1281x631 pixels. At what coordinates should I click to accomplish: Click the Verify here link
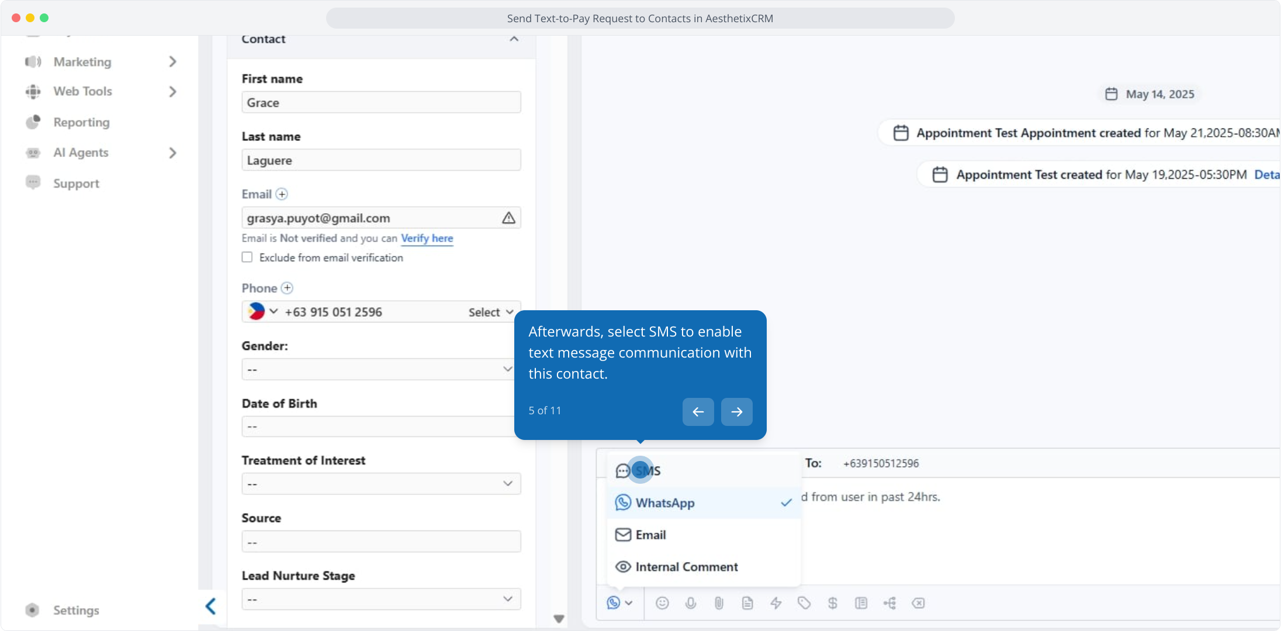(x=427, y=238)
